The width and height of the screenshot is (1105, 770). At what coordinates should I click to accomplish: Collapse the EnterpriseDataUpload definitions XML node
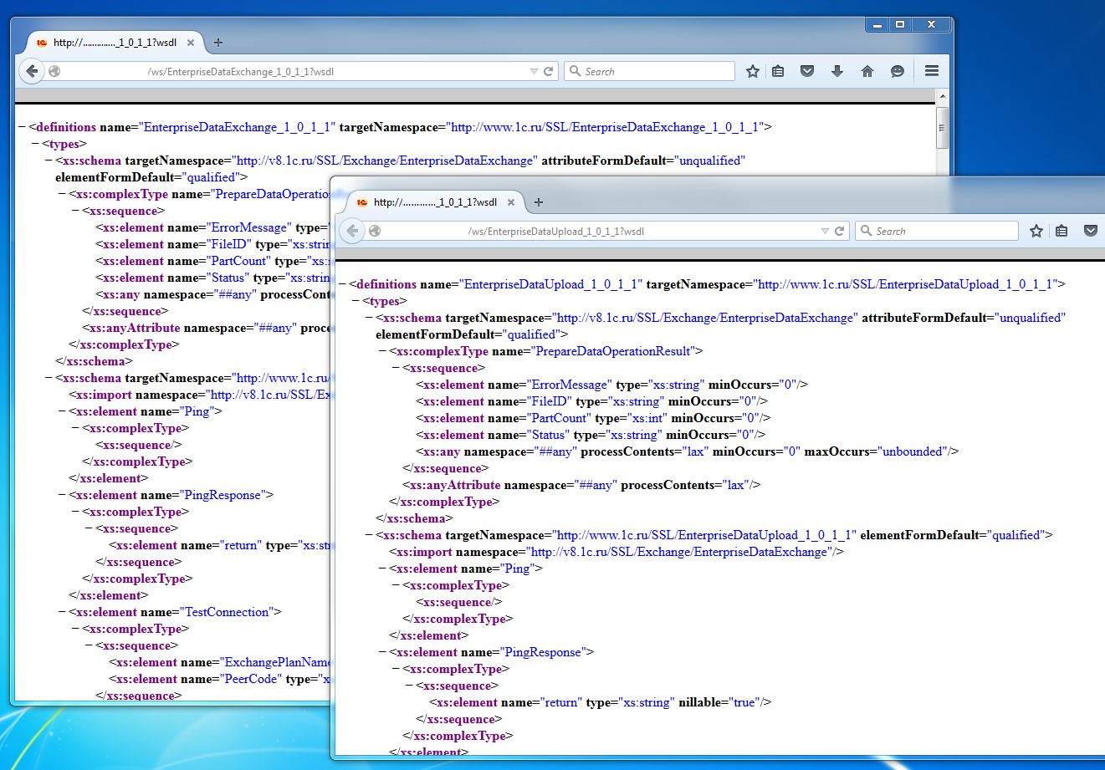coord(342,284)
